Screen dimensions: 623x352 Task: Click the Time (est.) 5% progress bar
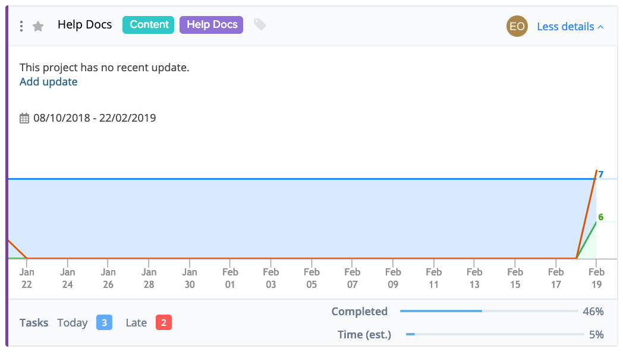(x=495, y=335)
